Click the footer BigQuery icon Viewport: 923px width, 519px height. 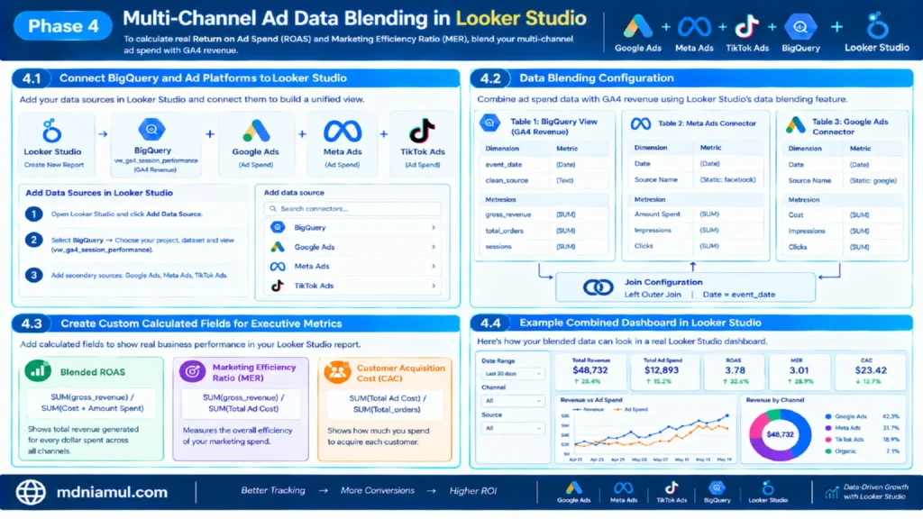(717, 487)
